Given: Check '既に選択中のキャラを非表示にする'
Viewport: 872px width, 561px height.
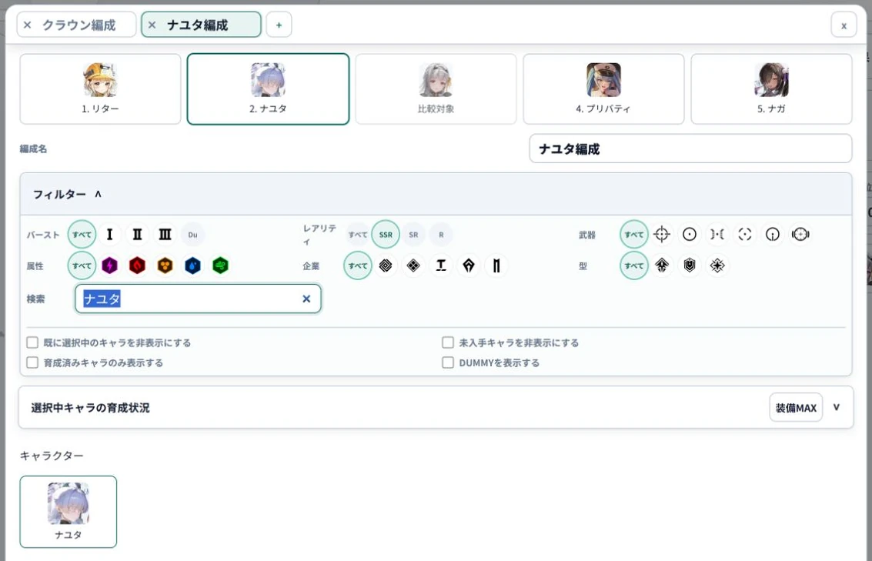Looking at the screenshot, I should (x=32, y=342).
